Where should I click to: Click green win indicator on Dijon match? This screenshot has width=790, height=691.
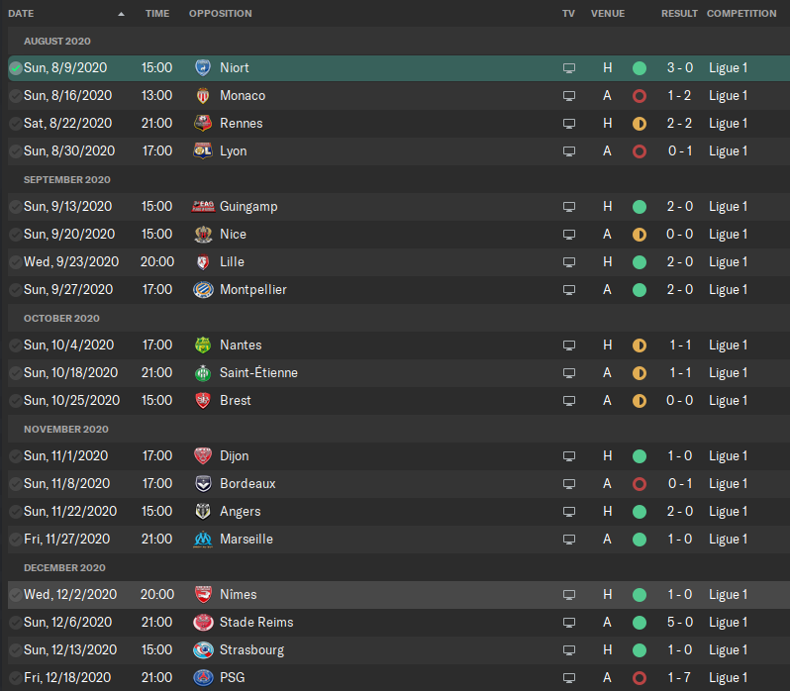tap(640, 456)
